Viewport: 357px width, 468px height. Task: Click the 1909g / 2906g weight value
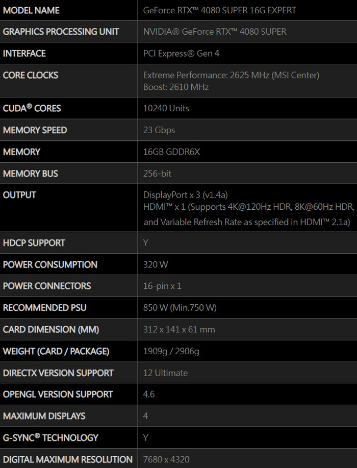point(171,351)
